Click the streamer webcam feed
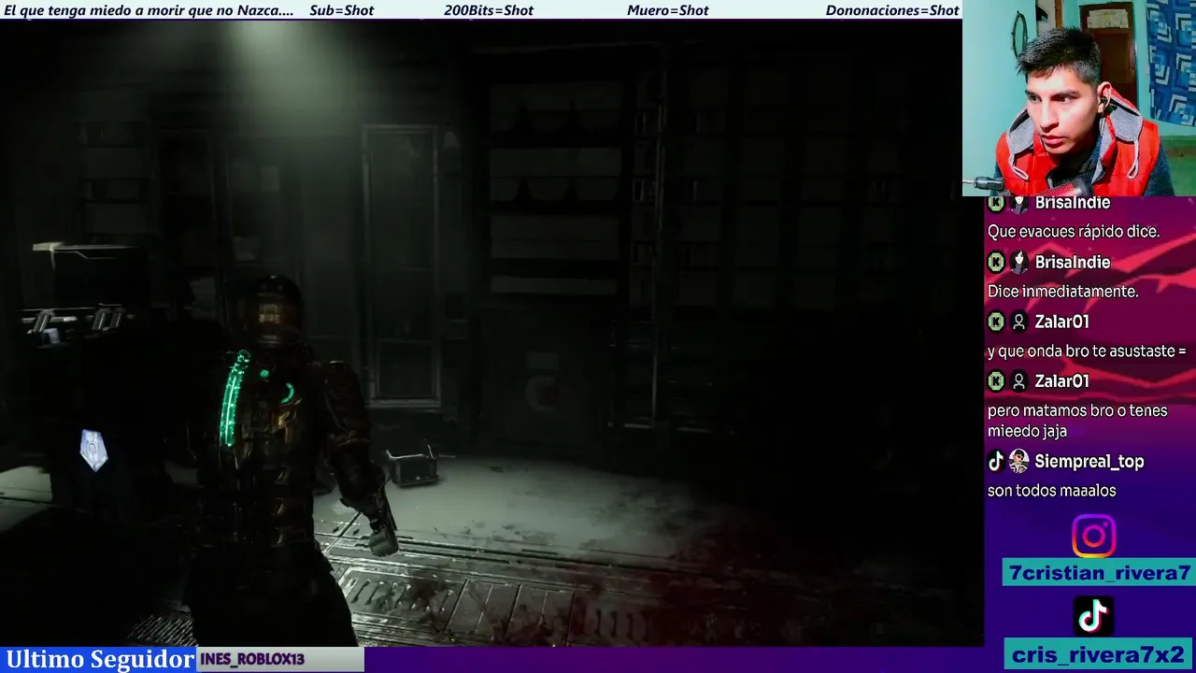 tap(1079, 98)
